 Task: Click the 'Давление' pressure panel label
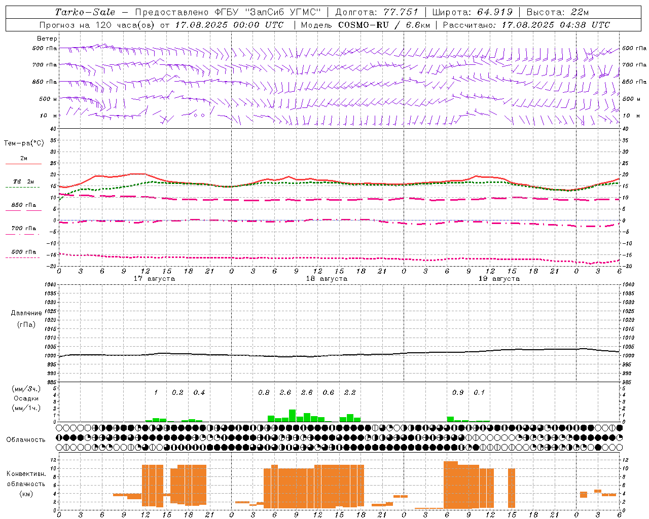pos(26,313)
